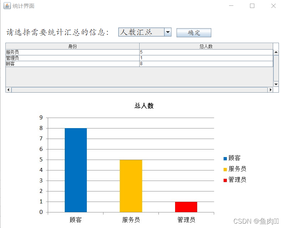The image size is (284, 228).
Task: Click the blue 顾客 bar in chart
Action: point(76,170)
